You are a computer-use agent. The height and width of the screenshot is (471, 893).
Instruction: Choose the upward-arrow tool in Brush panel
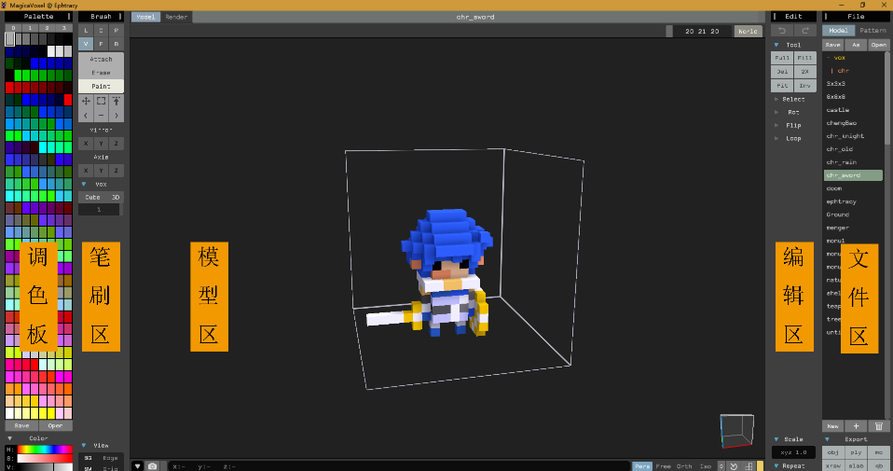click(x=117, y=102)
